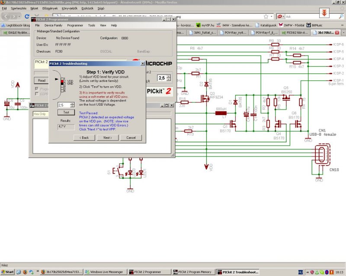Image resolution: width=346 pixels, height=276 pixels.
Task: Click VDD voltage stepper in the PICkit 2 group
Action: (169, 78)
